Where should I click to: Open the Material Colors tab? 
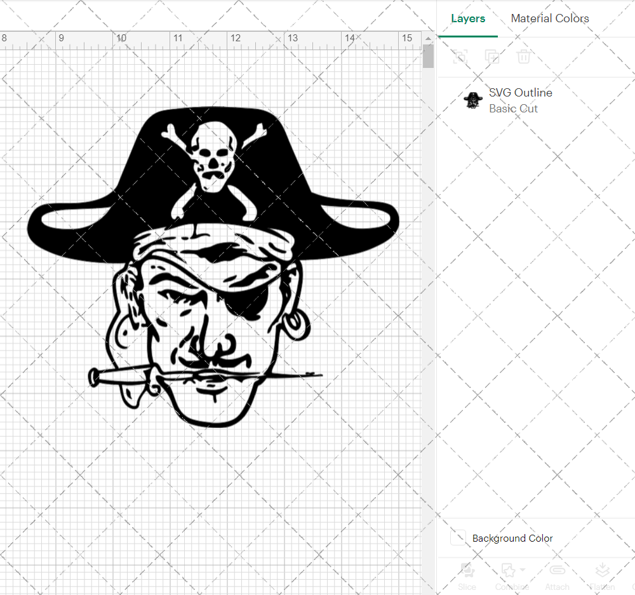549,18
